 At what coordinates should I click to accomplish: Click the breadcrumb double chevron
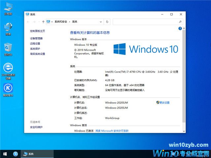pyautogui.click(x=52, y=22)
